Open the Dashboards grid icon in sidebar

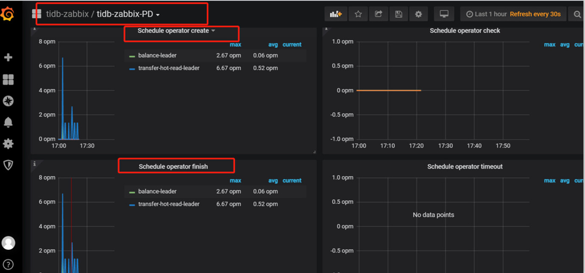point(8,79)
